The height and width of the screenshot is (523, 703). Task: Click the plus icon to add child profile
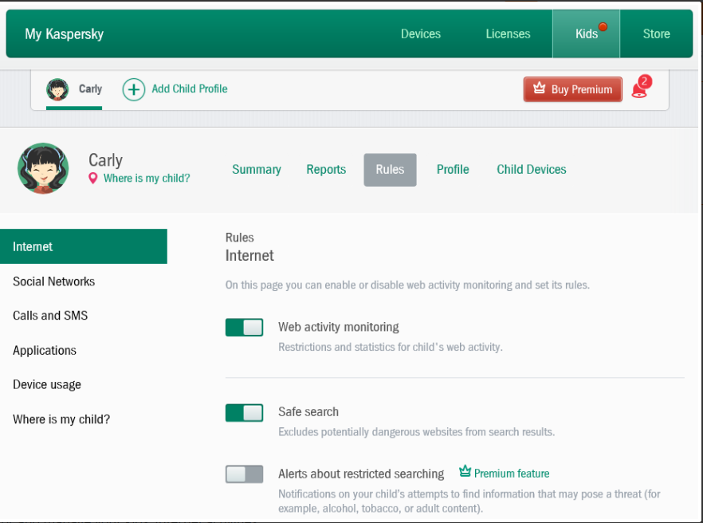click(x=134, y=89)
